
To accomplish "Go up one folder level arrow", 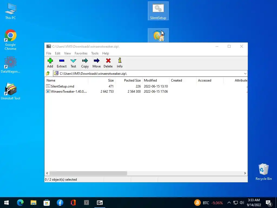I will (x=48, y=73).
